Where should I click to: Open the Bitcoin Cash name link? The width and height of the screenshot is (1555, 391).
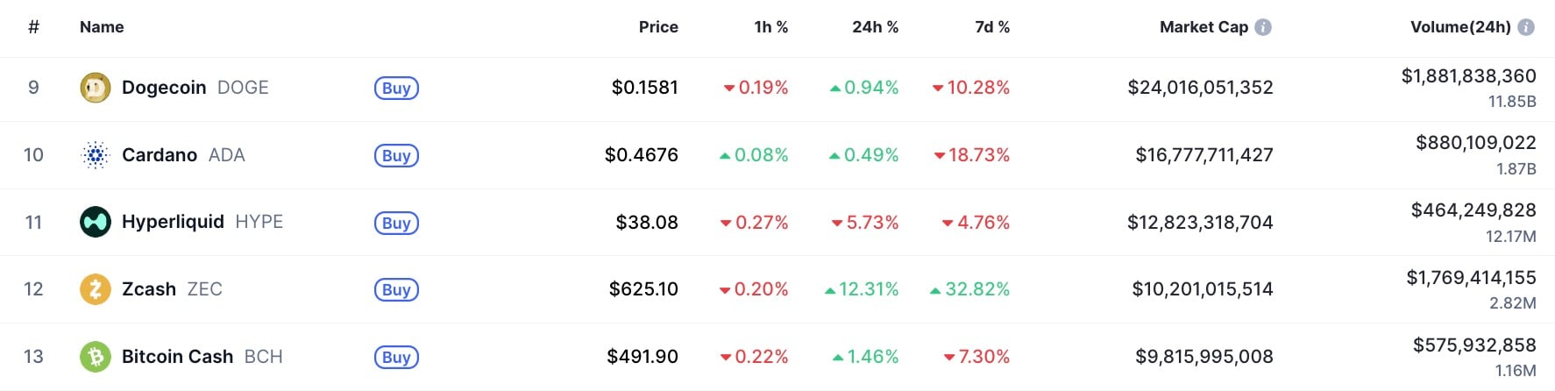[177, 357]
